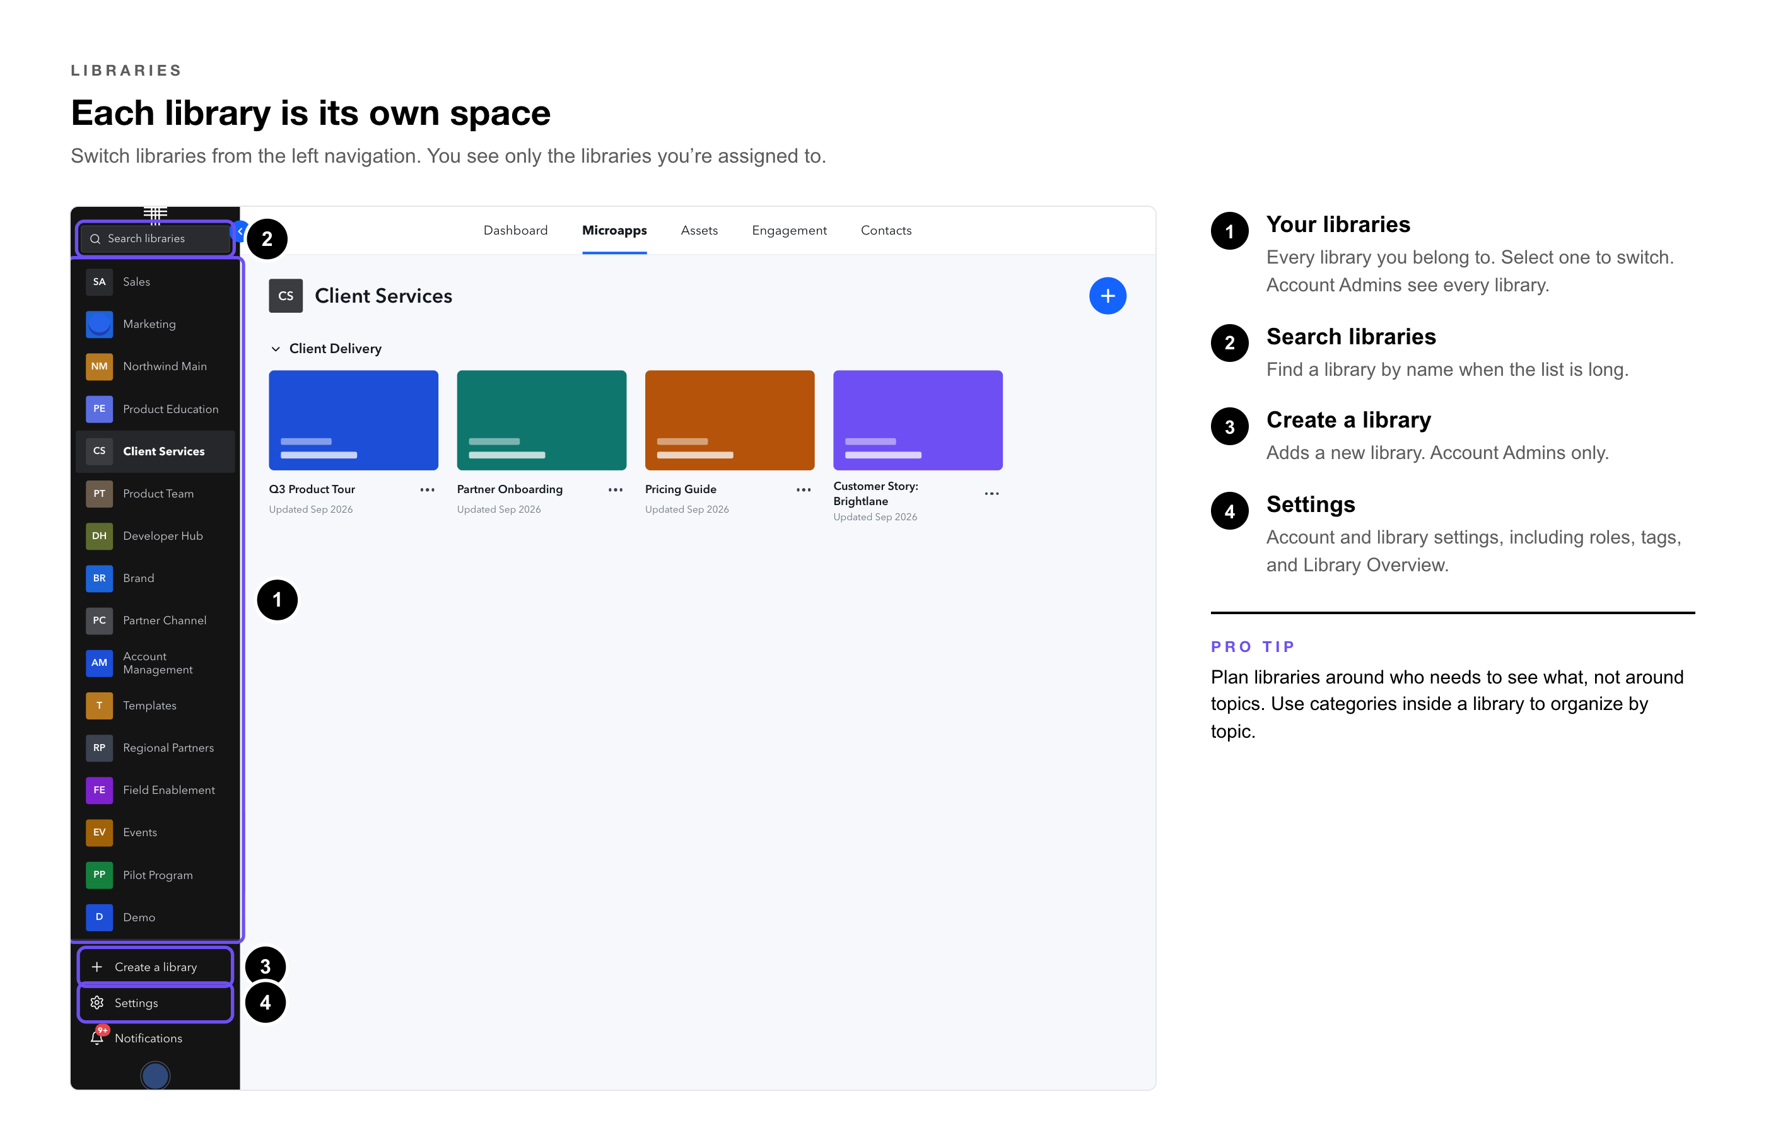Switch to the Brand library
Viewport: 1766px width, 1135px height.
point(156,579)
